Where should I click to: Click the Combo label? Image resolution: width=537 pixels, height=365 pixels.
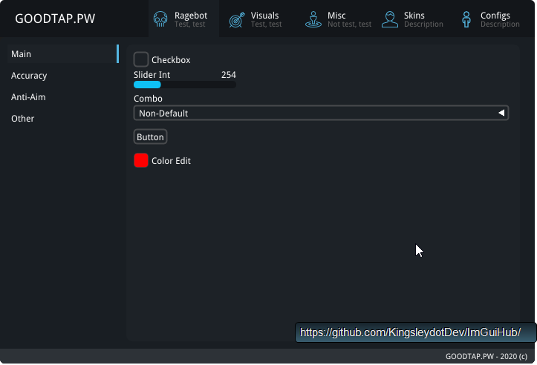click(148, 99)
